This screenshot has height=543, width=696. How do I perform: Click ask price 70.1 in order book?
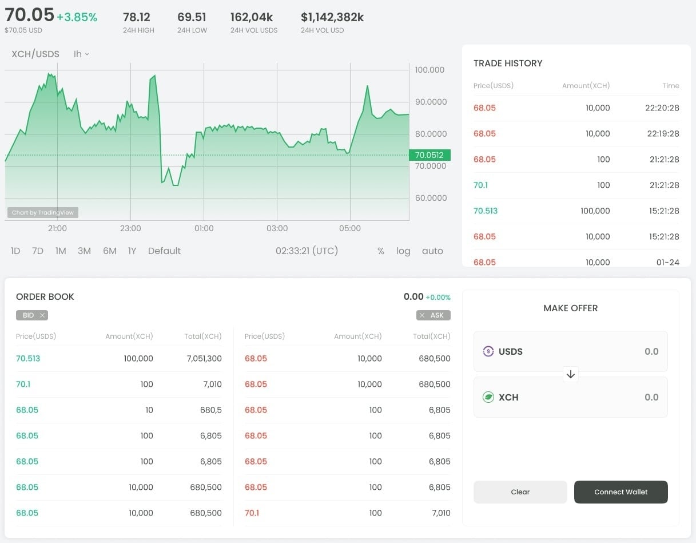pos(252,513)
